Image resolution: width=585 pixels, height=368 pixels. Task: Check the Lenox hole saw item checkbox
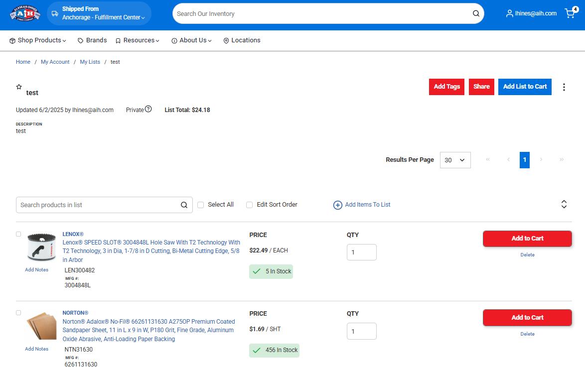click(x=18, y=234)
